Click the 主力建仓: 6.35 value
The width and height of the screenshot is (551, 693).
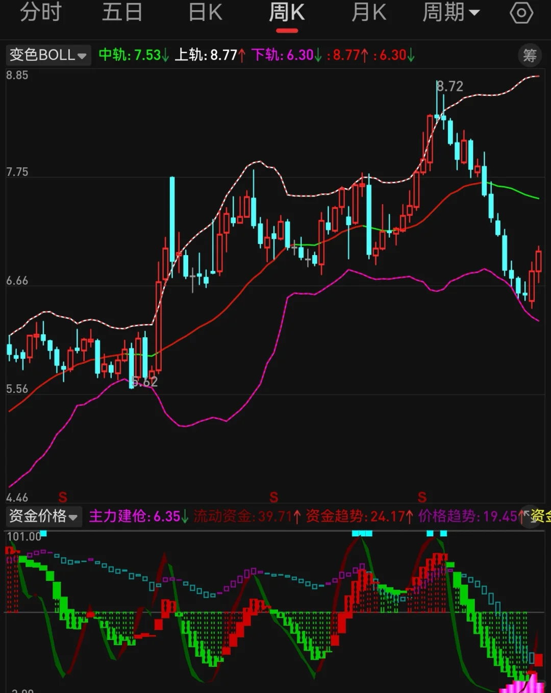[x=139, y=516]
